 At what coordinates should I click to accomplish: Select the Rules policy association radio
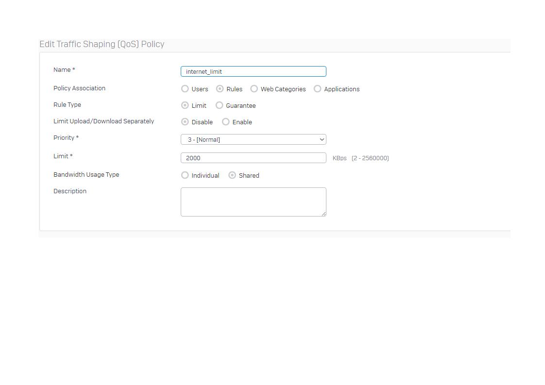click(220, 89)
